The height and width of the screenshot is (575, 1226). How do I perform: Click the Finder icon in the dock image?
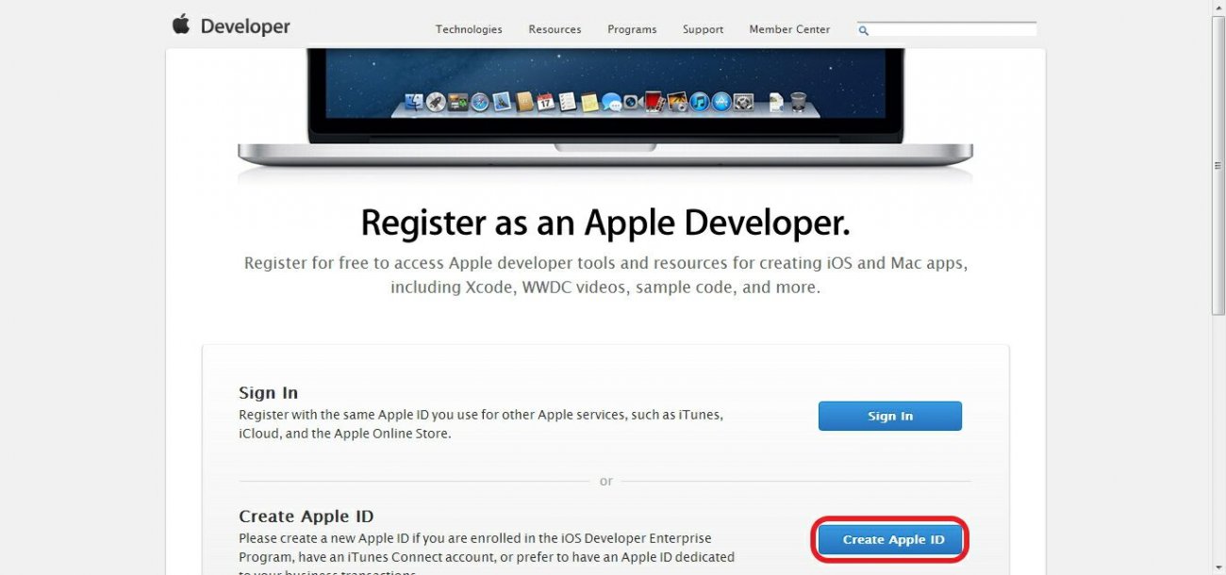[x=413, y=102]
